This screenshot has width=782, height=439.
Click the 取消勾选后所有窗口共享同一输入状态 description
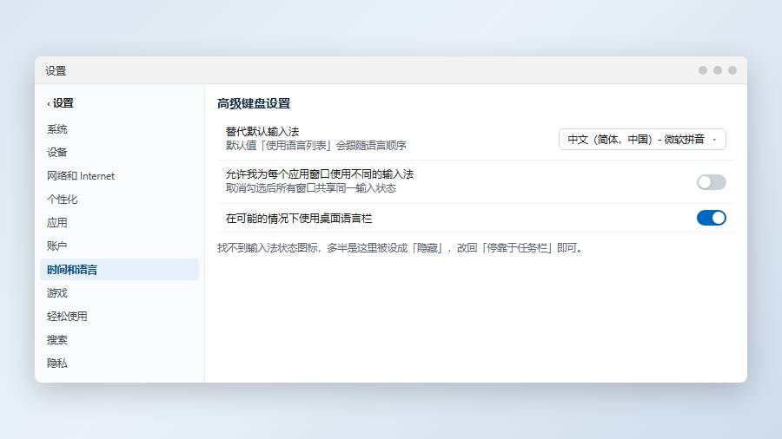click(311, 188)
